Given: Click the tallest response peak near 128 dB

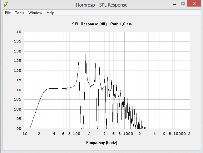Looking at the screenshot, I should [x=86, y=54].
